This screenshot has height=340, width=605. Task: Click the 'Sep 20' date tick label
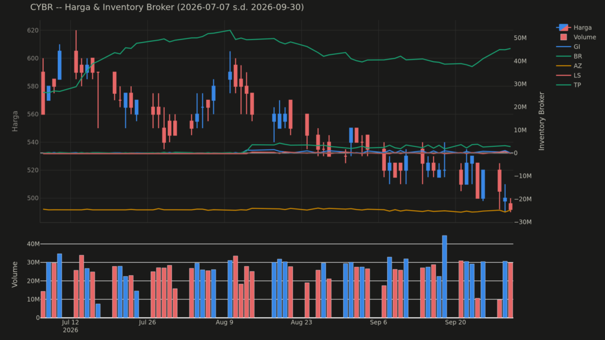pos(456,322)
